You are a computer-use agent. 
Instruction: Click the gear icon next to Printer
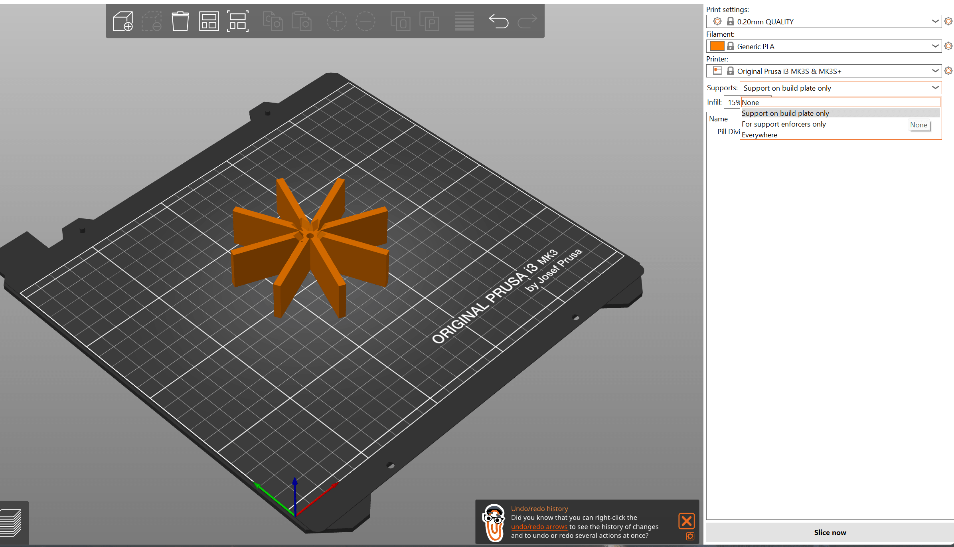click(x=948, y=71)
